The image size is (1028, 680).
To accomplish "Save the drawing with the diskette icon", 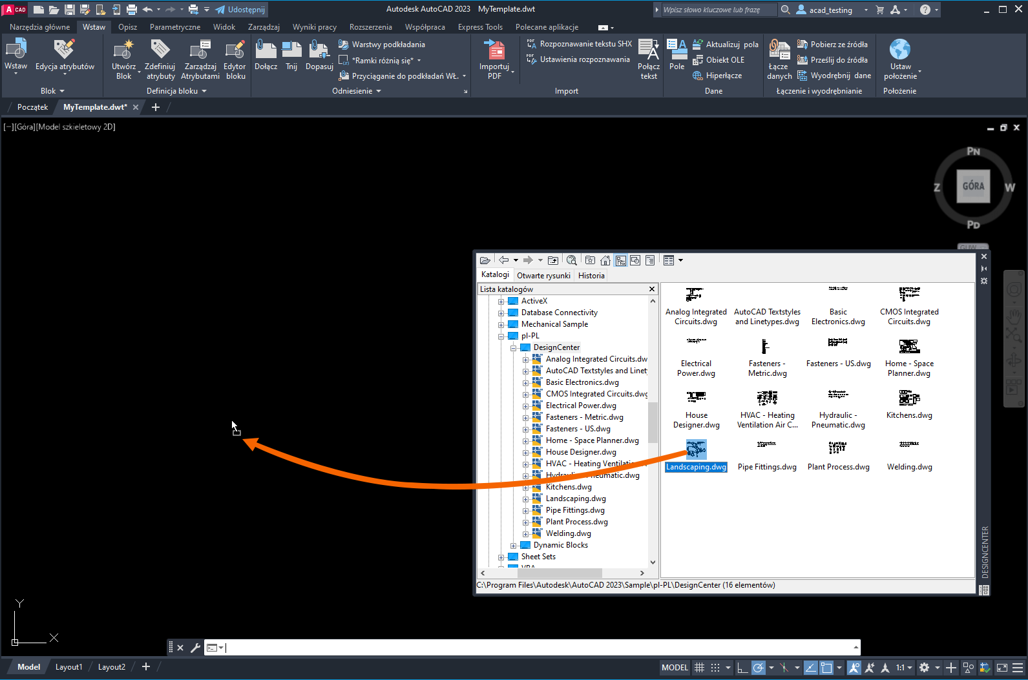I will click(70, 10).
